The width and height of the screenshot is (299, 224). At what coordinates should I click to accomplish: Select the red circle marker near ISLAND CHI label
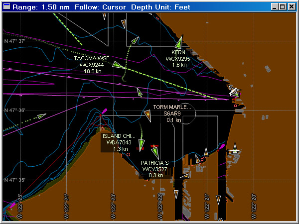coord(129,155)
